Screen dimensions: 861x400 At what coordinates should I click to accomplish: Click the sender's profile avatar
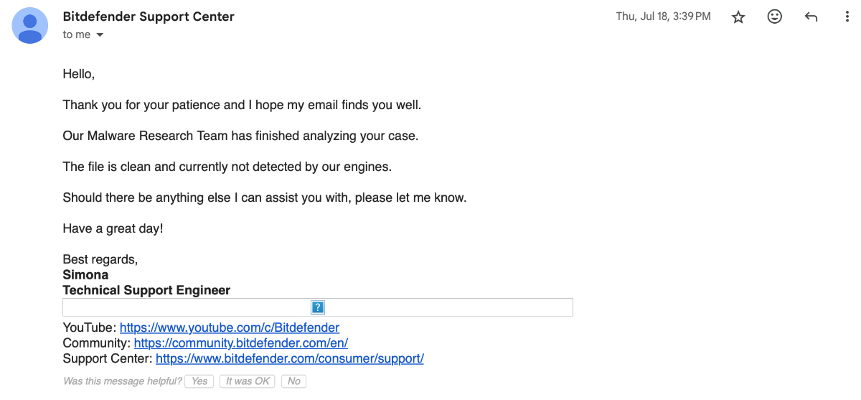[x=30, y=25]
